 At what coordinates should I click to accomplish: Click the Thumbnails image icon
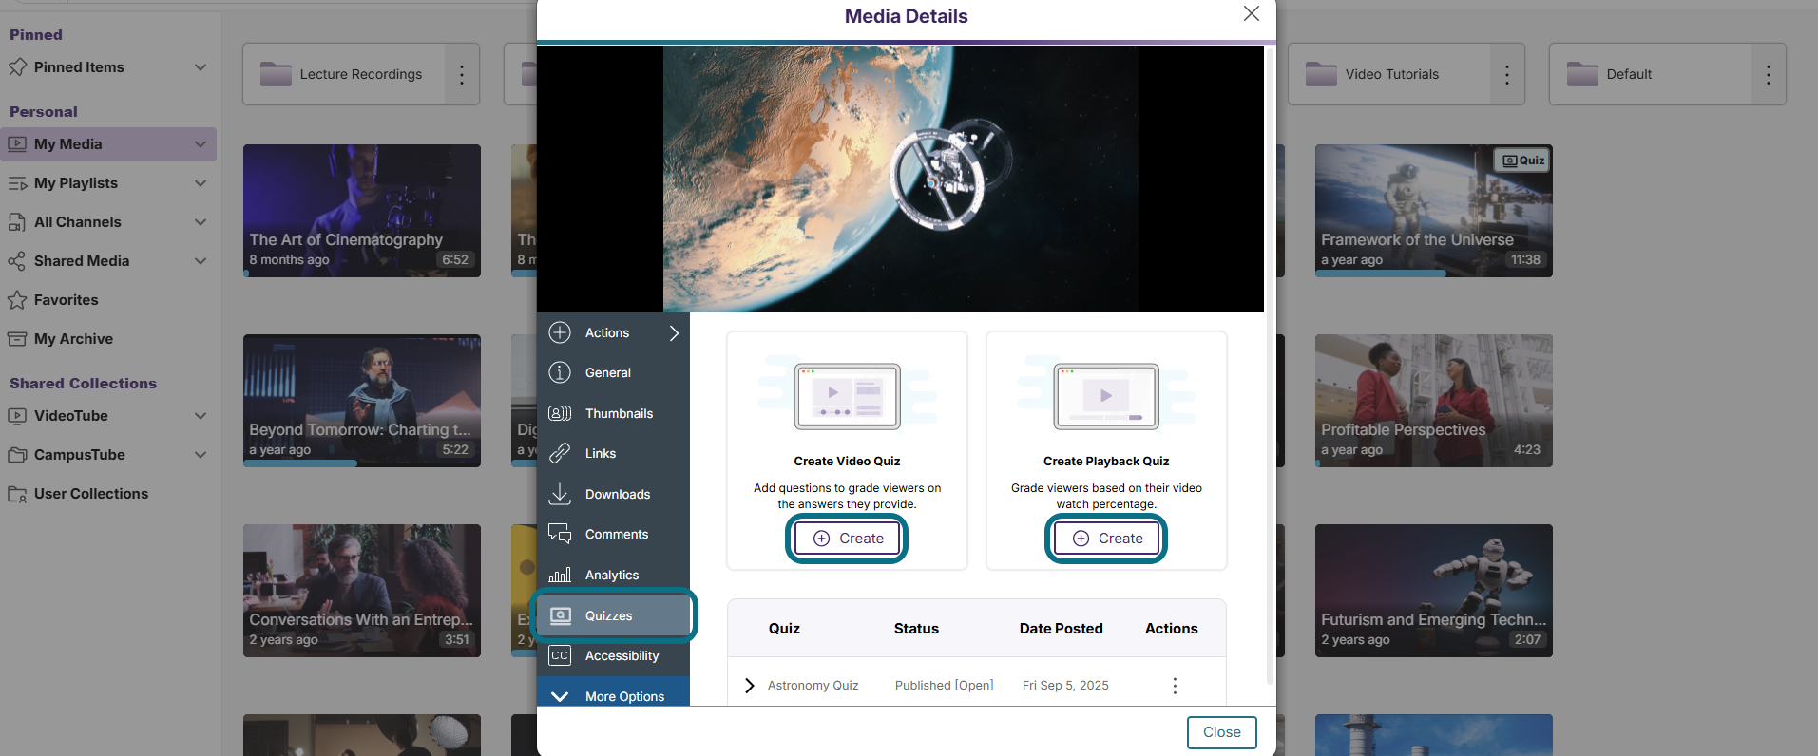click(x=560, y=413)
